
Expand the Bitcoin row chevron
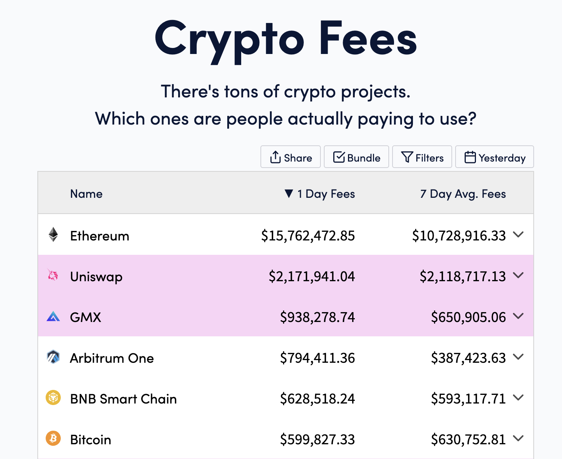tap(519, 438)
